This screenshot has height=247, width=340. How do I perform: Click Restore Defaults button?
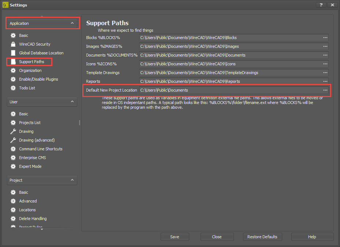click(x=262, y=237)
